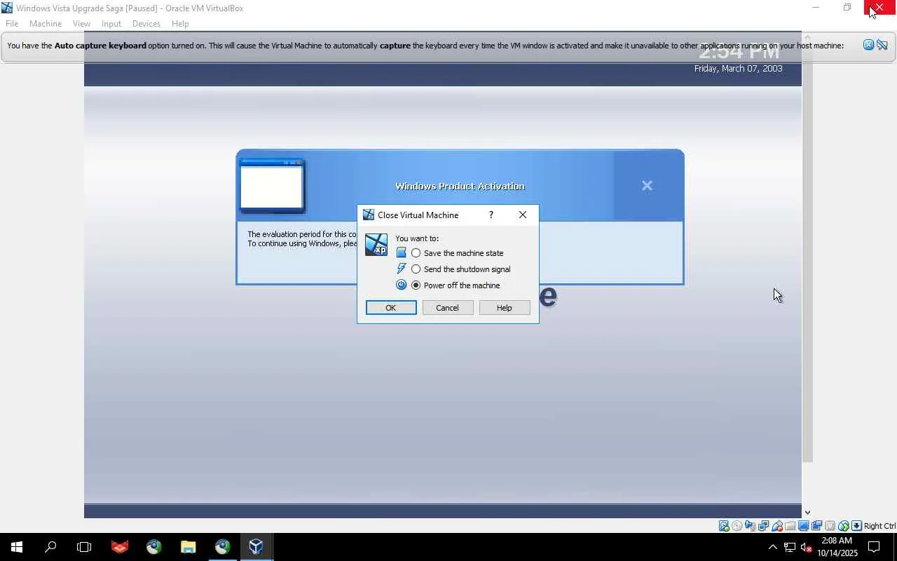The height and width of the screenshot is (561, 897).
Task: Open the Action Center notifications icon
Action: point(874,547)
